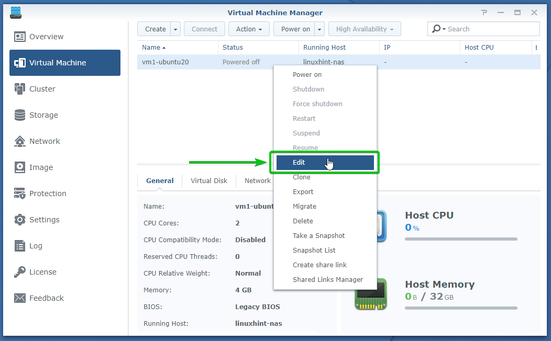The width and height of the screenshot is (551, 341).
Task: Select Take a Snapshot menu entry
Action: (318, 236)
